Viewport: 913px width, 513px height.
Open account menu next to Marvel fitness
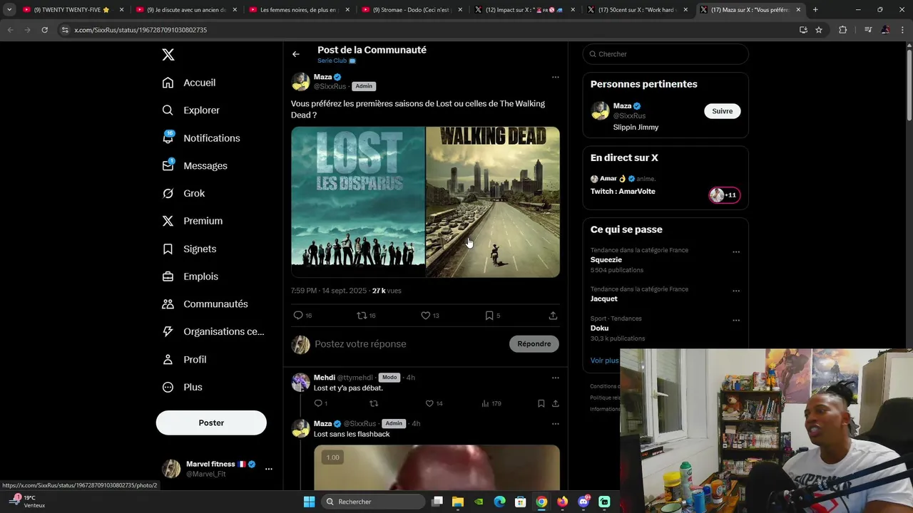click(268, 469)
